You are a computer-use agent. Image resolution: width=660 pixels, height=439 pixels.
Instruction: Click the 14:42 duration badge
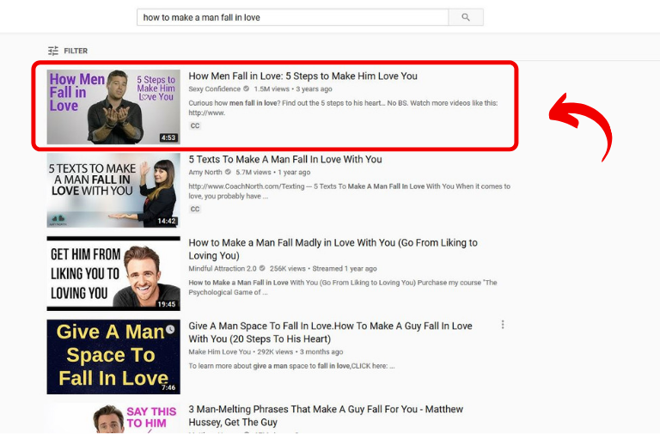click(167, 221)
